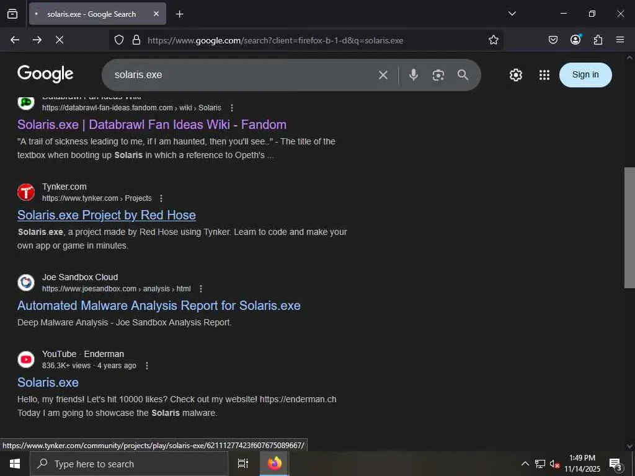The image size is (635, 476).
Task: Open Automated Malware Analysis Report link
Action: point(159,306)
